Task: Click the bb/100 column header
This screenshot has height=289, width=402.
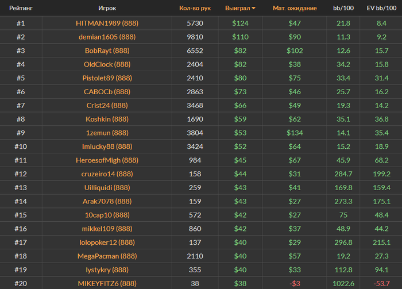Action: click(x=343, y=9)
